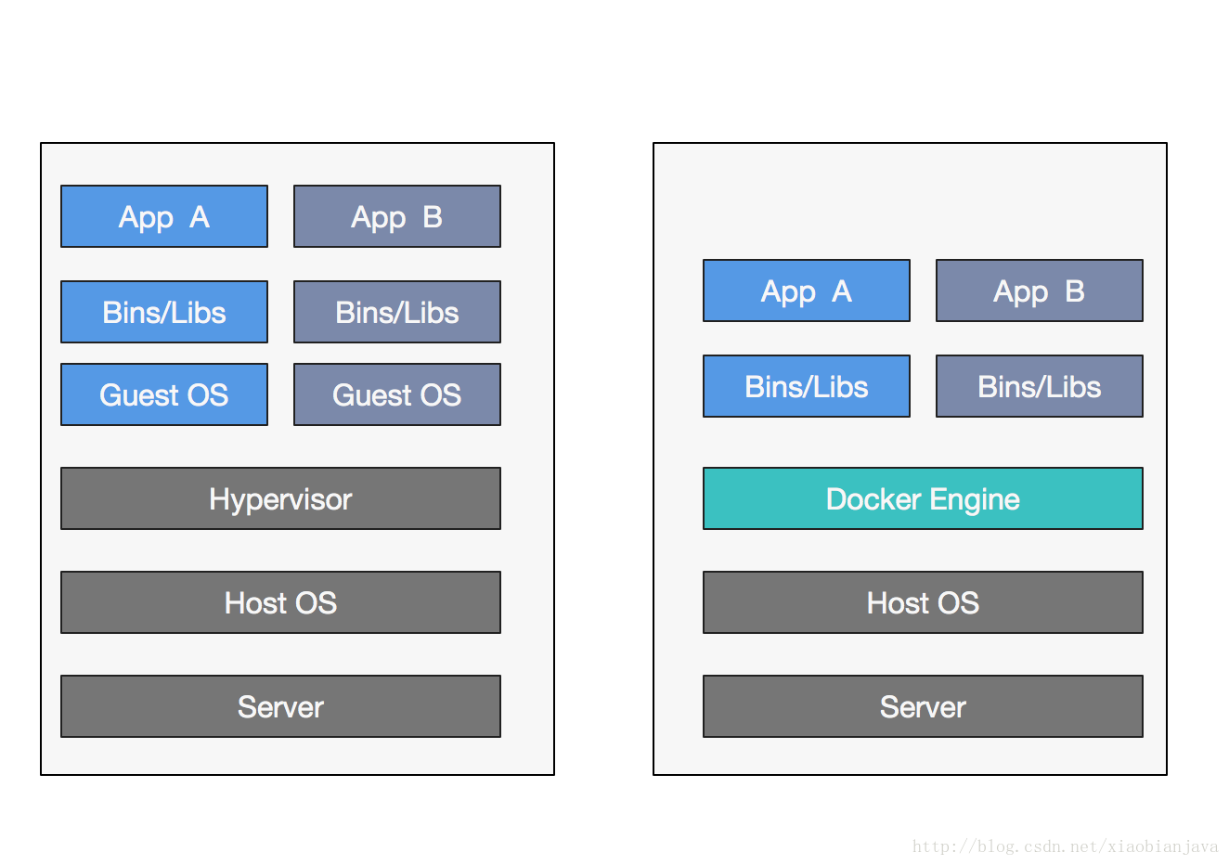This screenshot has height=865, width=1229.
Task: Click the Server box below Hypervisor stack
Action: 280,706
